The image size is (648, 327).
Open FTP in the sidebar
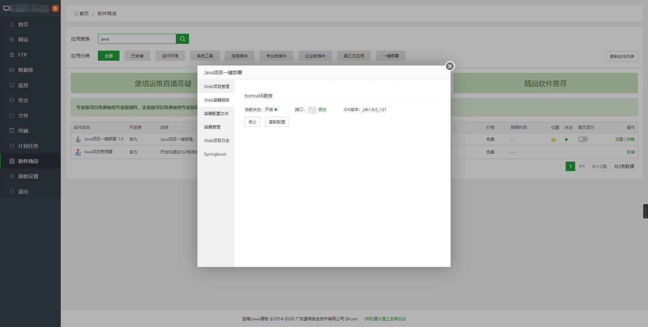tap(30, 55)
